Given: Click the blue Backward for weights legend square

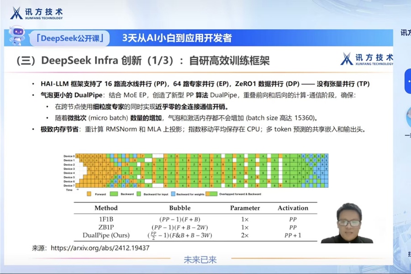Looking at the screenshot, I should (x=172, y=194).
